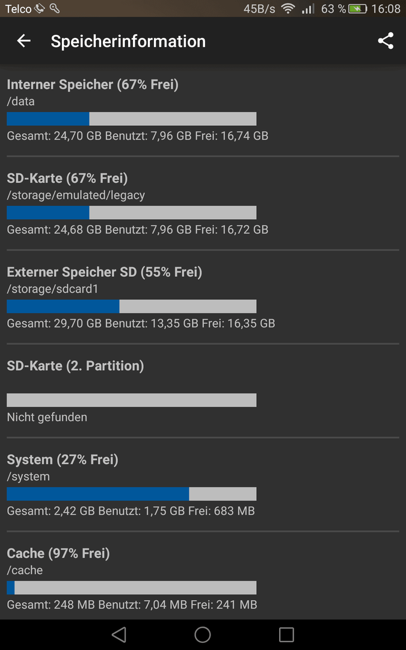Tap the Android home circle button
406x650 pixels.
point(203,634)
